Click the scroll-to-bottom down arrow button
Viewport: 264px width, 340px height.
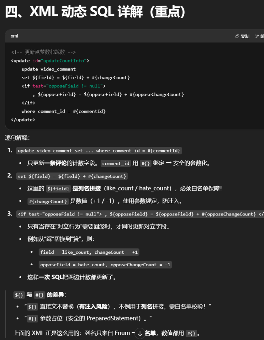click(140, 333)
